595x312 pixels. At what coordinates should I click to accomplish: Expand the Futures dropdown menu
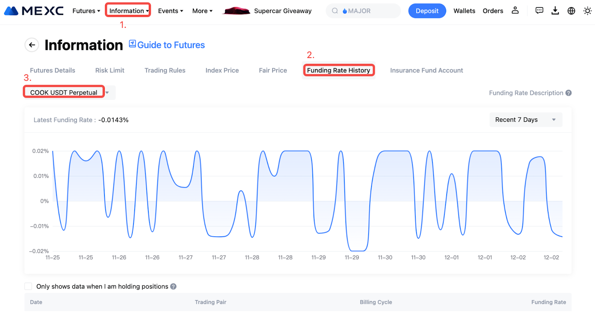(x=86, y=11)
